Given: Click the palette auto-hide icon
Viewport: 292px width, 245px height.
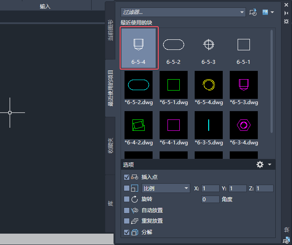Looking at the screenshot, I should 286,13.
